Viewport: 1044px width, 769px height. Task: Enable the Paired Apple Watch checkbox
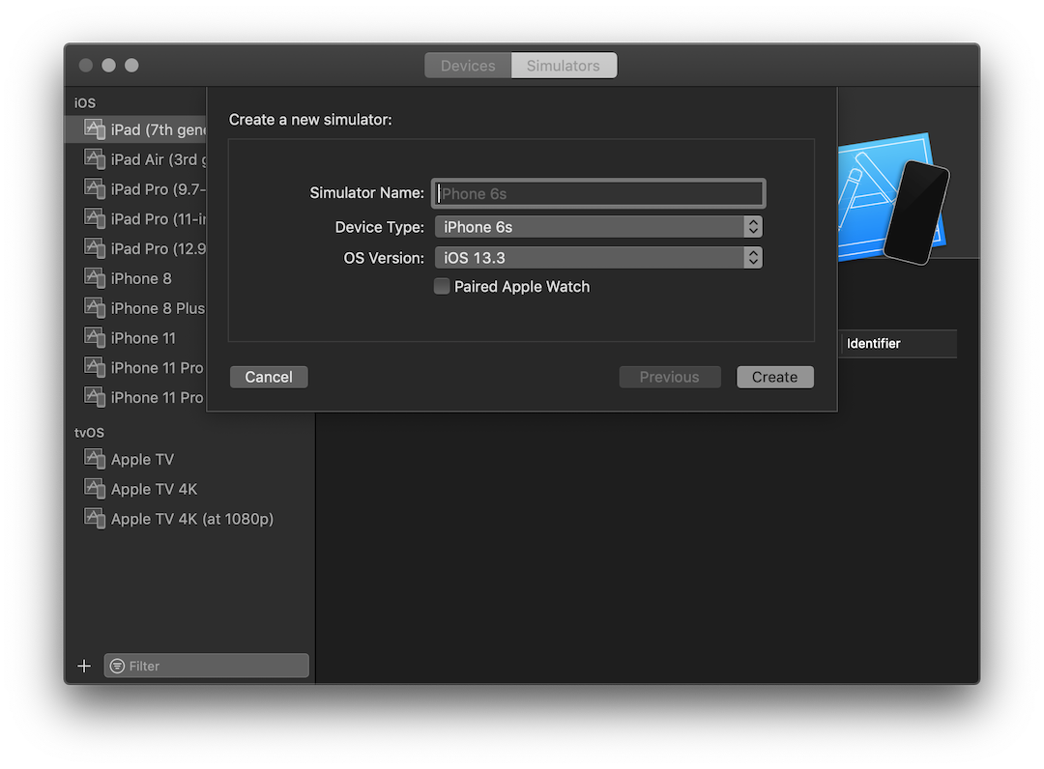(441, 286)
